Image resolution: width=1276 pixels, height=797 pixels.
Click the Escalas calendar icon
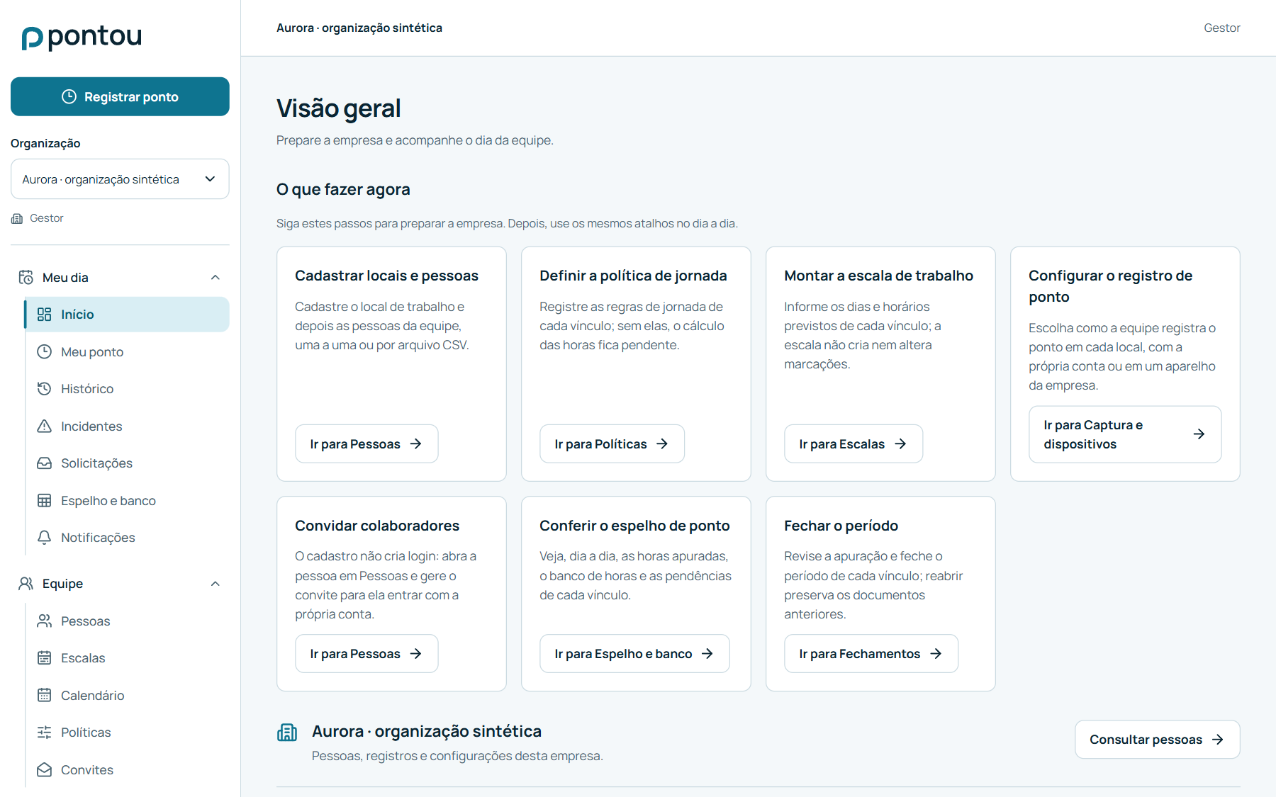(44, 658)
